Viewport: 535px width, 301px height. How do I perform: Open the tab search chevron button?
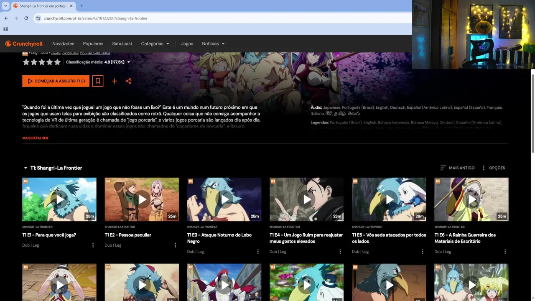5,6
